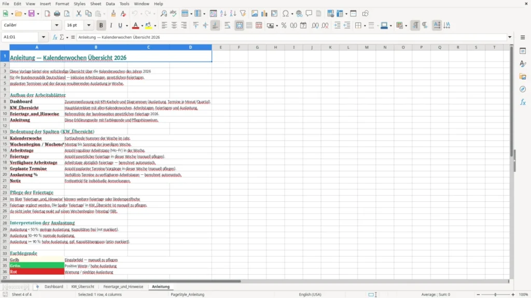The width and height of the screenshot is (531, 298).
Task: Click the horizontal scrollbar
Action: pyautogui.click(x=121, y=281)
